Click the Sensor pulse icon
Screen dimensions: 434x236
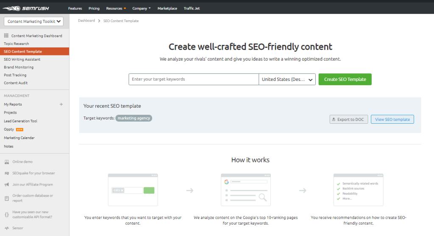pos(7,228)
